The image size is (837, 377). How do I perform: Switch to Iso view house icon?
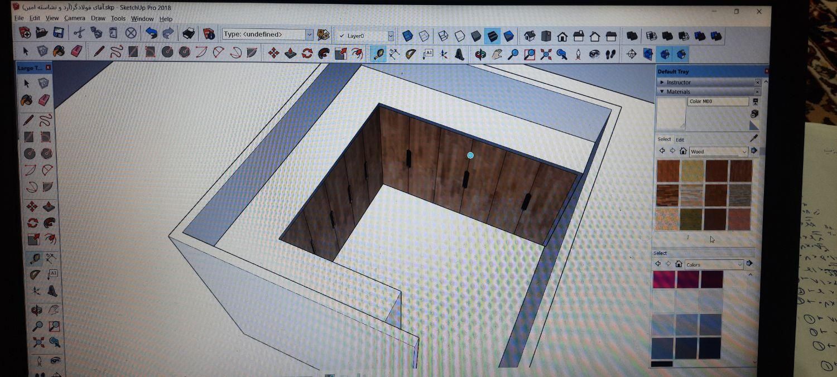(530, 36)
